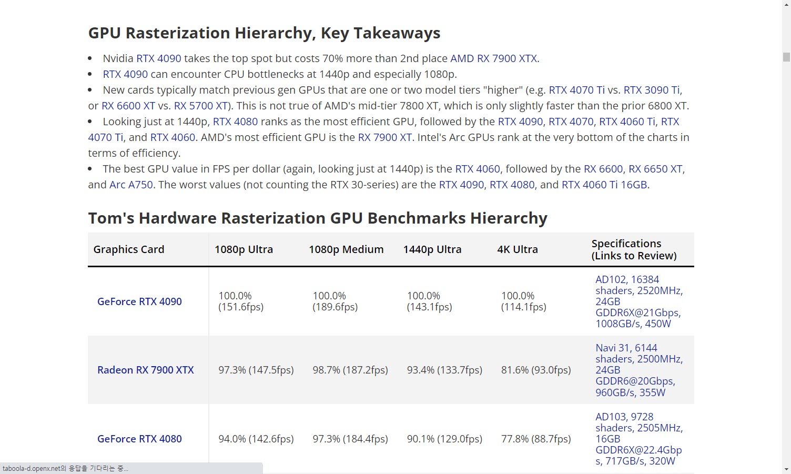
Task: Click RTX 4090 link in CPU bottlenecks bullet
Action: [125, 74]
